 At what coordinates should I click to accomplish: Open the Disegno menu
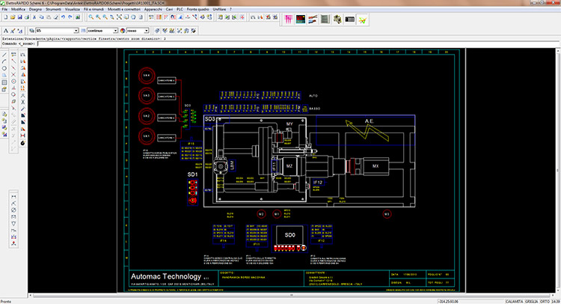point(35,9)
